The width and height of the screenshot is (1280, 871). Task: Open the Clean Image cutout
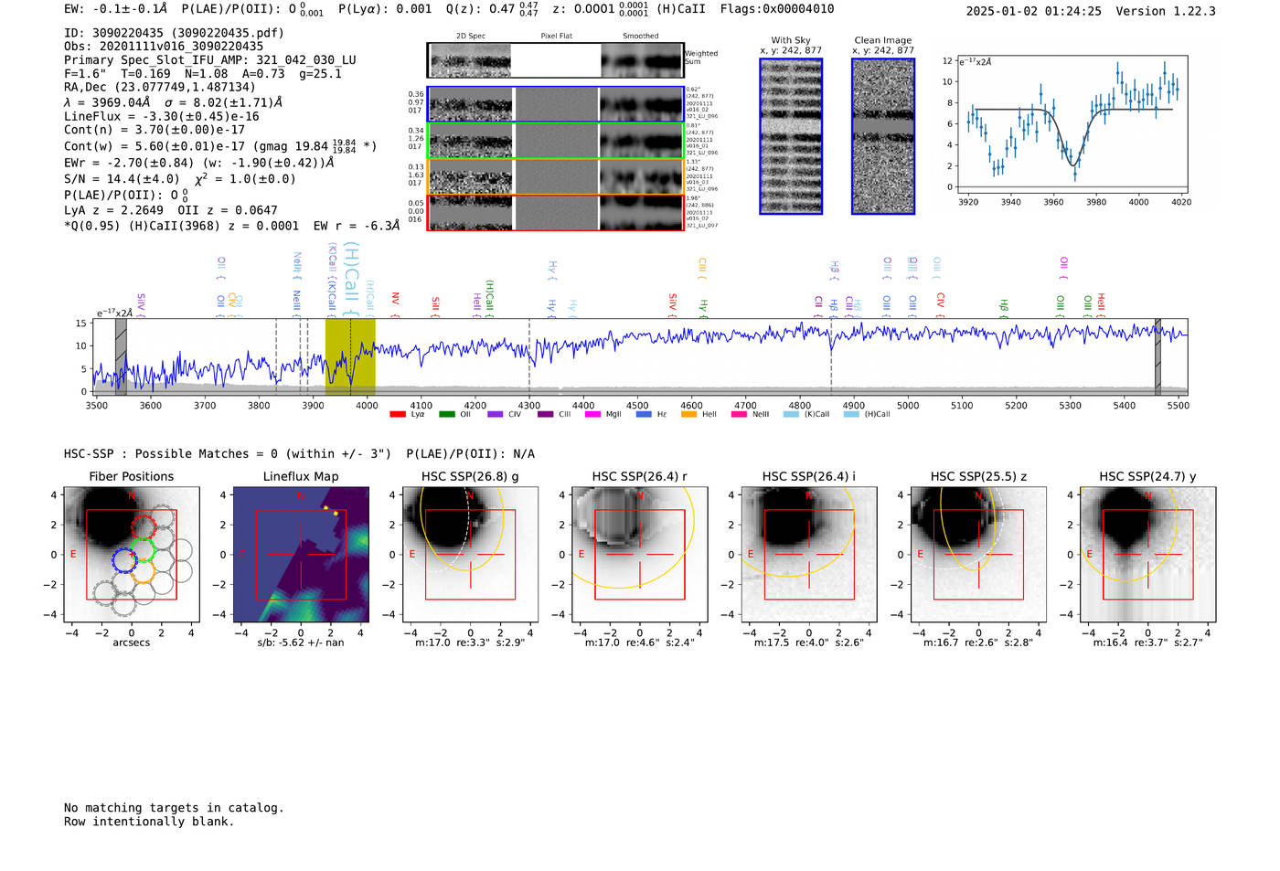[x=883, y=136]
